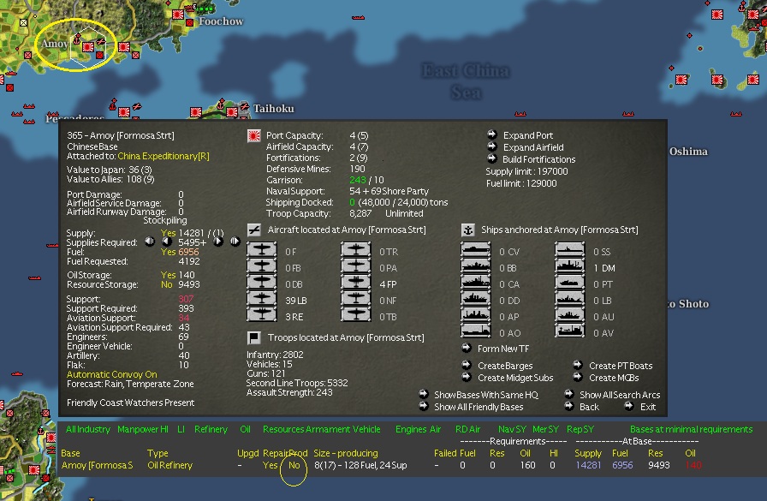
Task: Select the All Industry filter
Action: click(x=88, y=429)
